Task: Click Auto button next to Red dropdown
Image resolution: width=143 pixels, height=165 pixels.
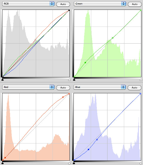Action: [63, 88]
